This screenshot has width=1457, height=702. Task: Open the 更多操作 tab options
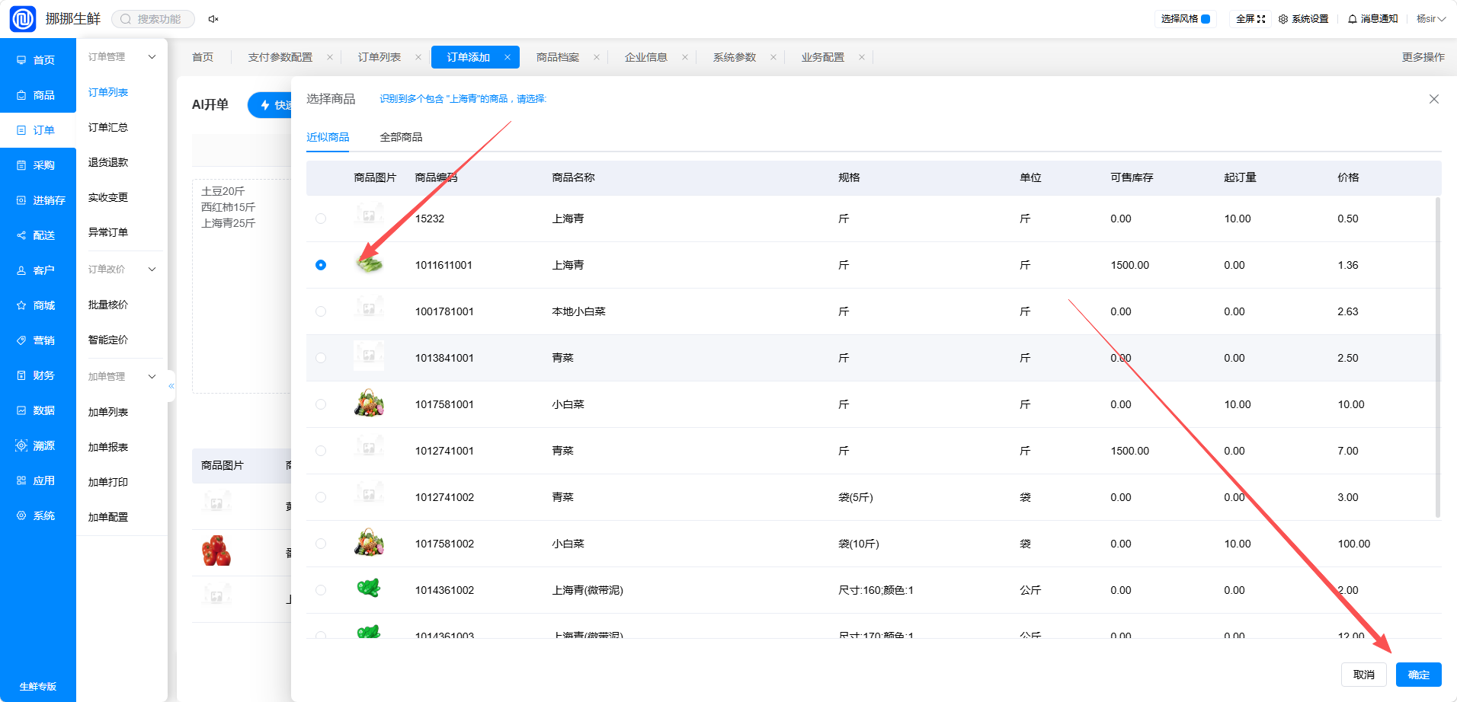click(1423, 57)
